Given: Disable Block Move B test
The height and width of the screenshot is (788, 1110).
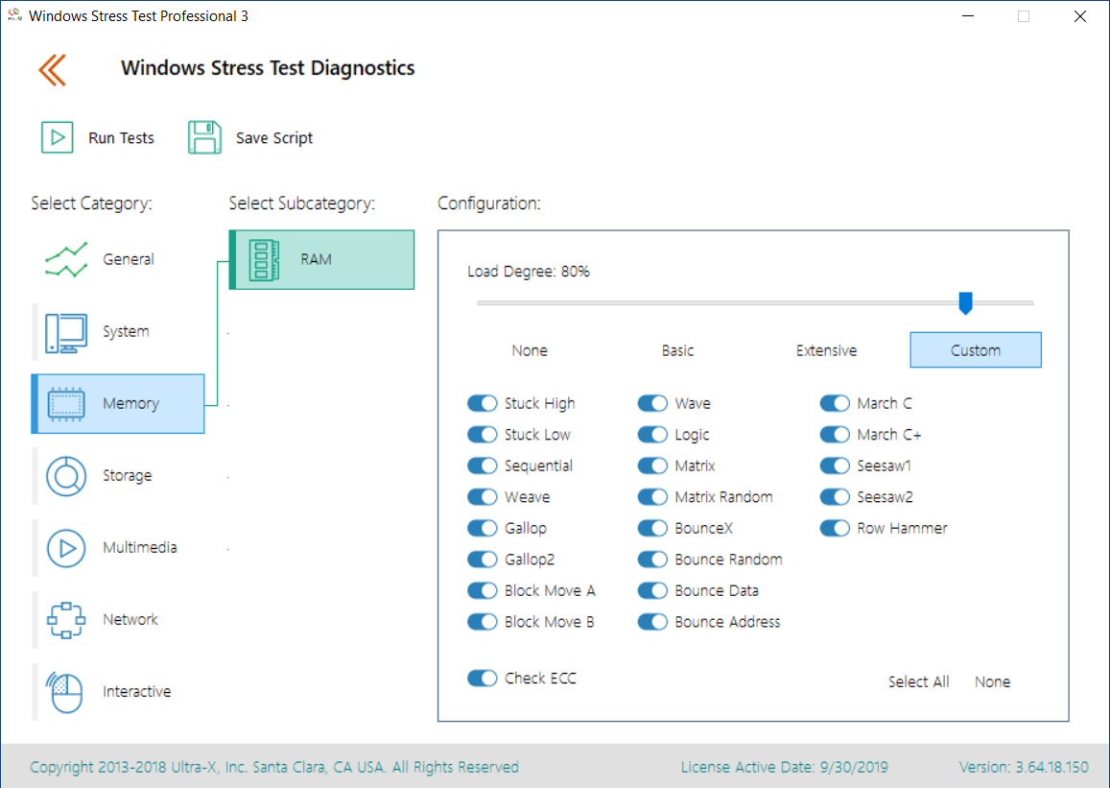Looking at the screenshot, I should click(x=482, y=622).
